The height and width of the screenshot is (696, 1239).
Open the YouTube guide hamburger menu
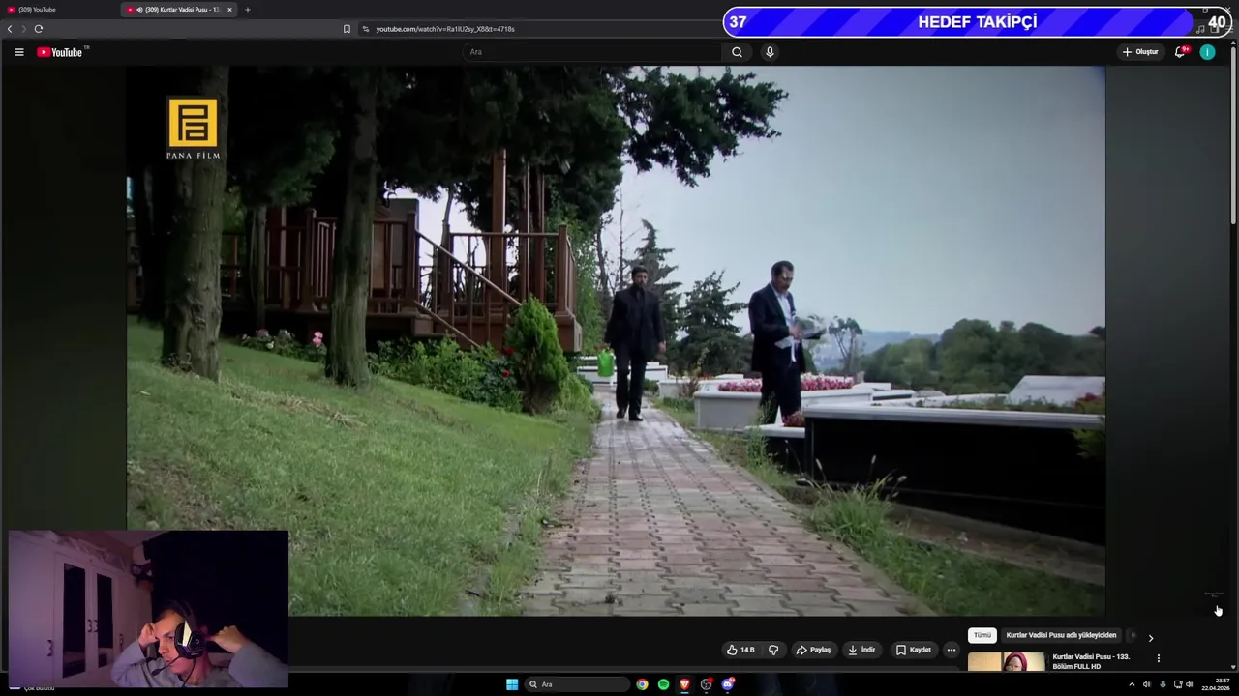coord(18,52)
